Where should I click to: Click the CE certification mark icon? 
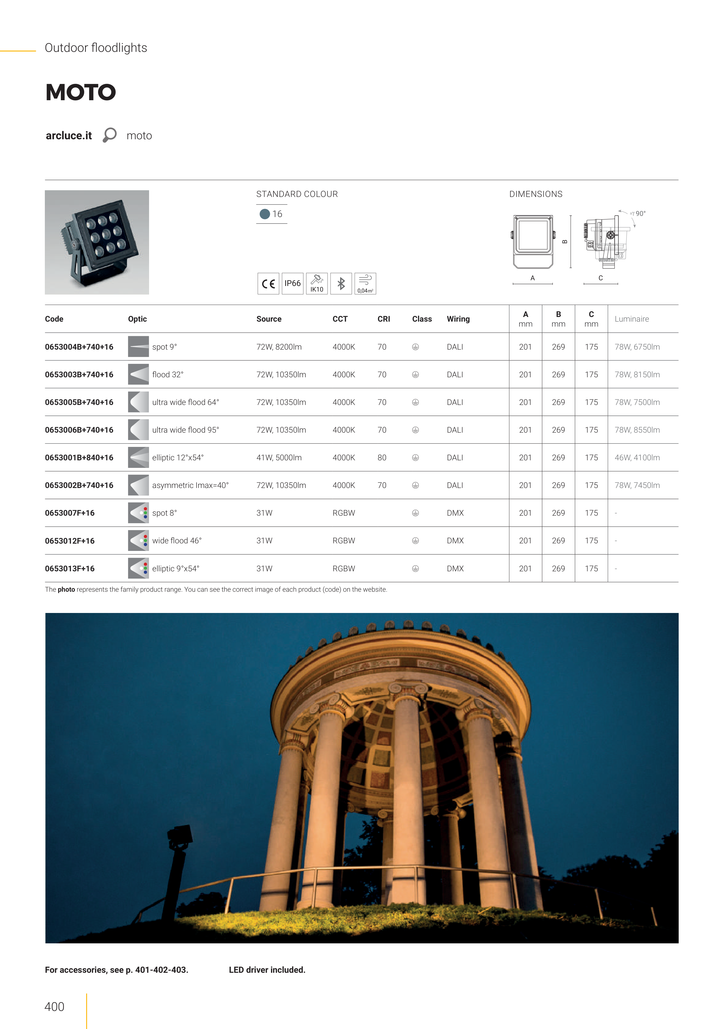tap(268, 283)
